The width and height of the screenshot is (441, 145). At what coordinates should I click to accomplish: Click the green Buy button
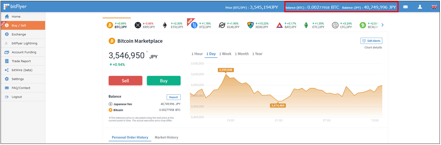(164, 81)
